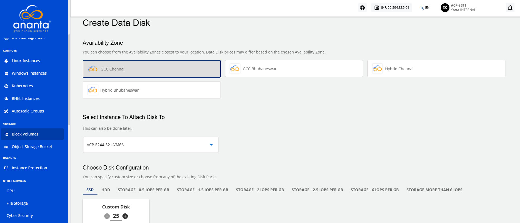Click the Block Volumes storage icon

[6, 134]
